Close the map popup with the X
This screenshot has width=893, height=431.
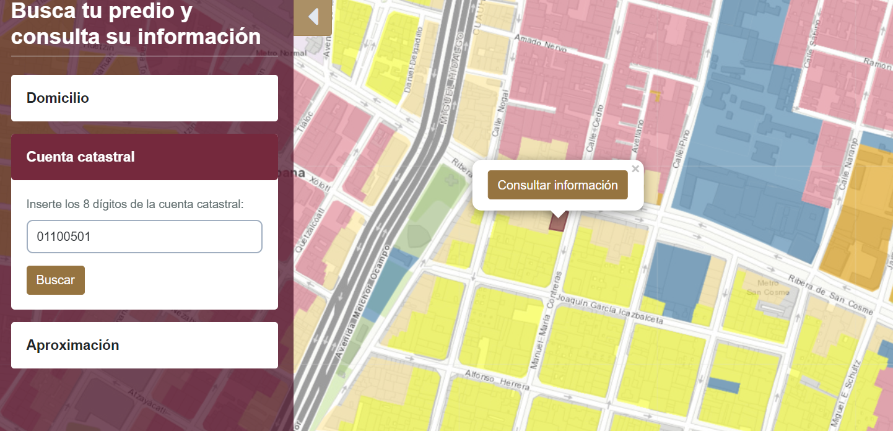[x=635, y=168]
